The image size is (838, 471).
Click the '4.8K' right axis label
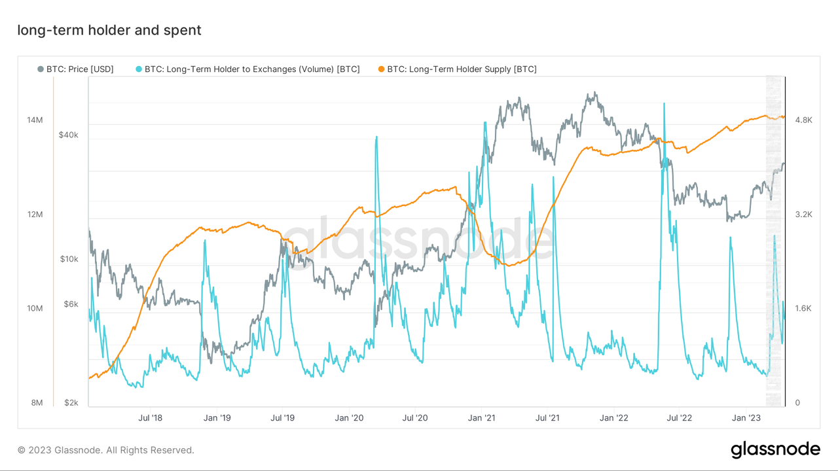[x=803, y=120]
